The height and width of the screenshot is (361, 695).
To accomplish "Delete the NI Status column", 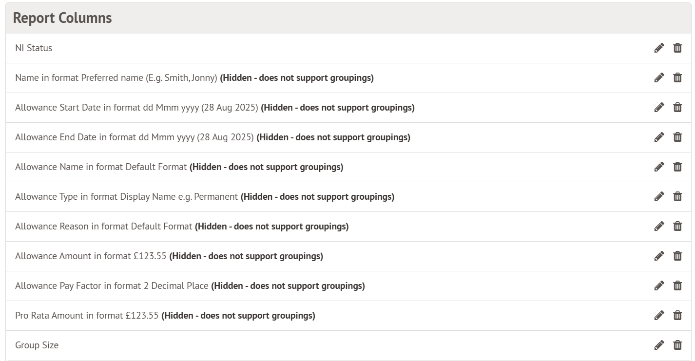I will (x=677, y=48).
